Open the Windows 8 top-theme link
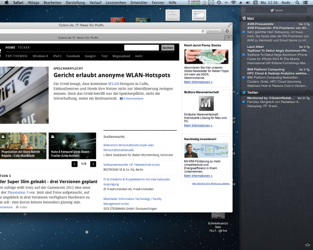Image resolution: width=313 pixels, height=250 pixels. (x=40, y=56)
